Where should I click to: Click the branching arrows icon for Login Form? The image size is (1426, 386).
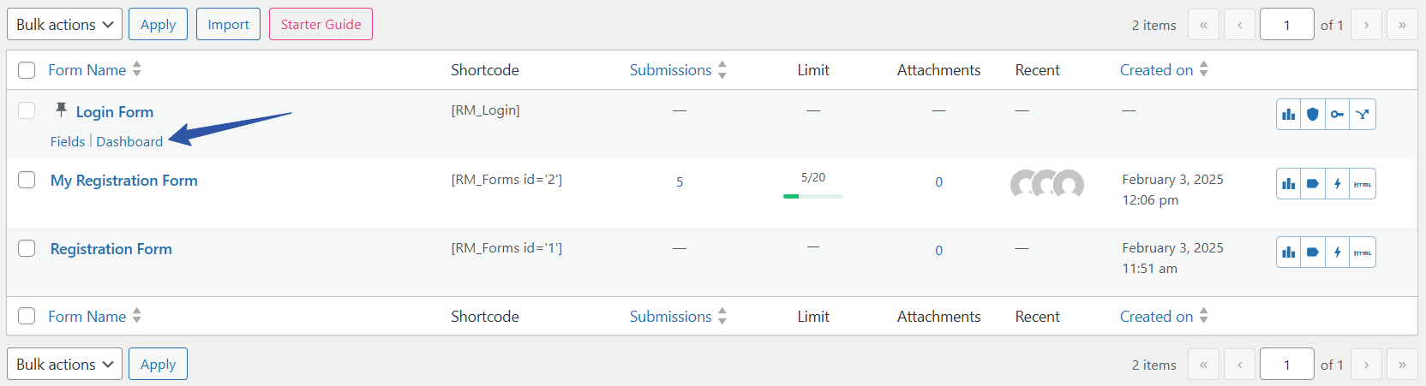[x=1363, y=115]
